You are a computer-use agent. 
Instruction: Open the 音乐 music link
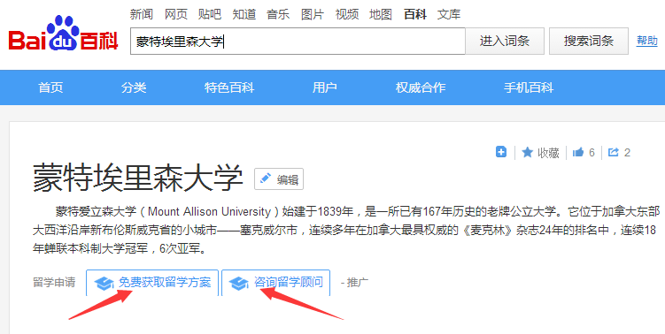coord(278,14)
